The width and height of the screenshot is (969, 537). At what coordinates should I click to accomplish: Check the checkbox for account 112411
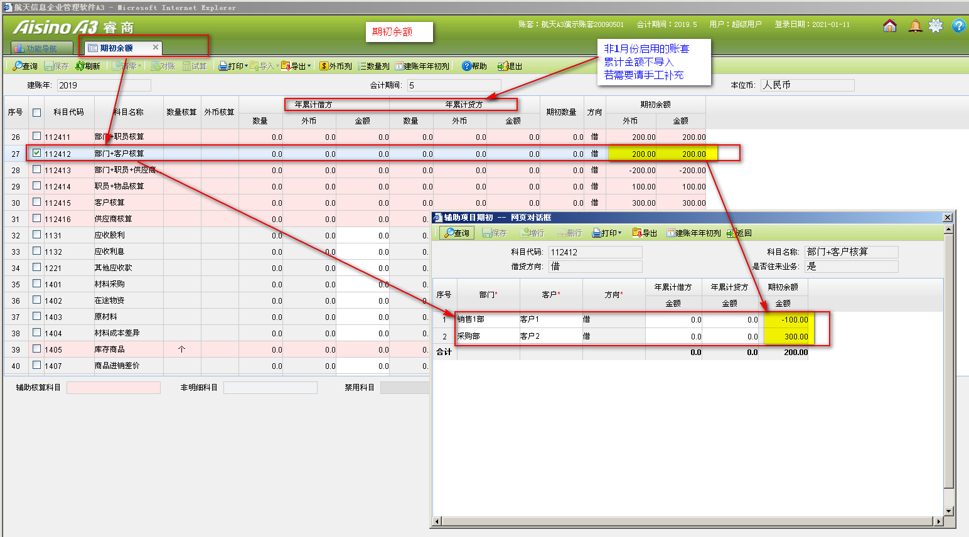click(x=36, y=136)
